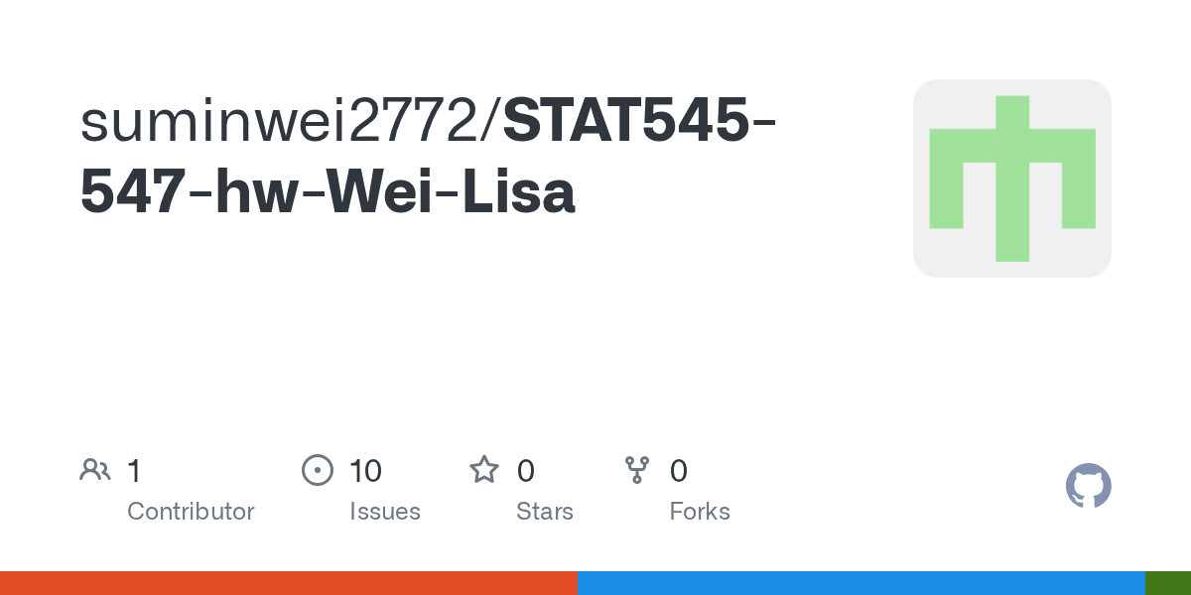
Task: Select the Contributor label
Action: 191,512
